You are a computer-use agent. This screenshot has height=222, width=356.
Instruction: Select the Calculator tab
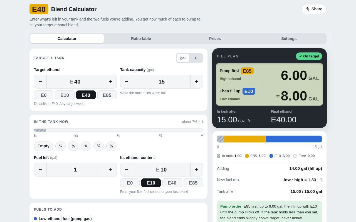click(x=67, y=39)
